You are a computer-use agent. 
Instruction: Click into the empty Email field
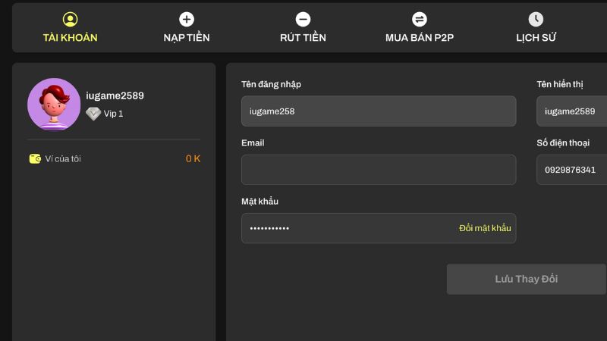378,170
